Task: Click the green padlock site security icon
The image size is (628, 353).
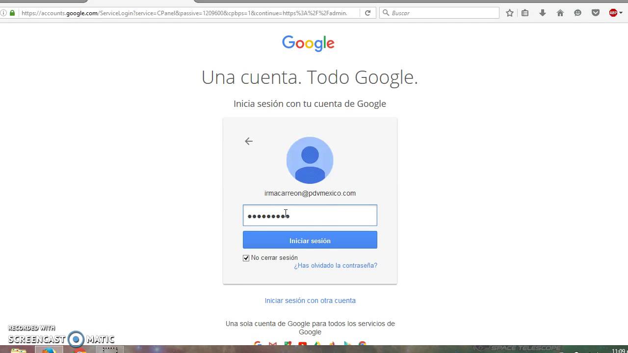Action: click(12, 13)
